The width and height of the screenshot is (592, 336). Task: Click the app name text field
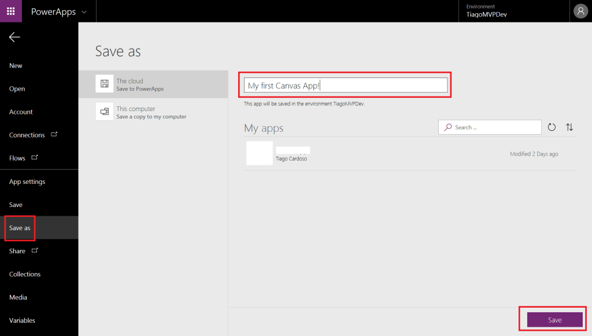click(346, 86)
